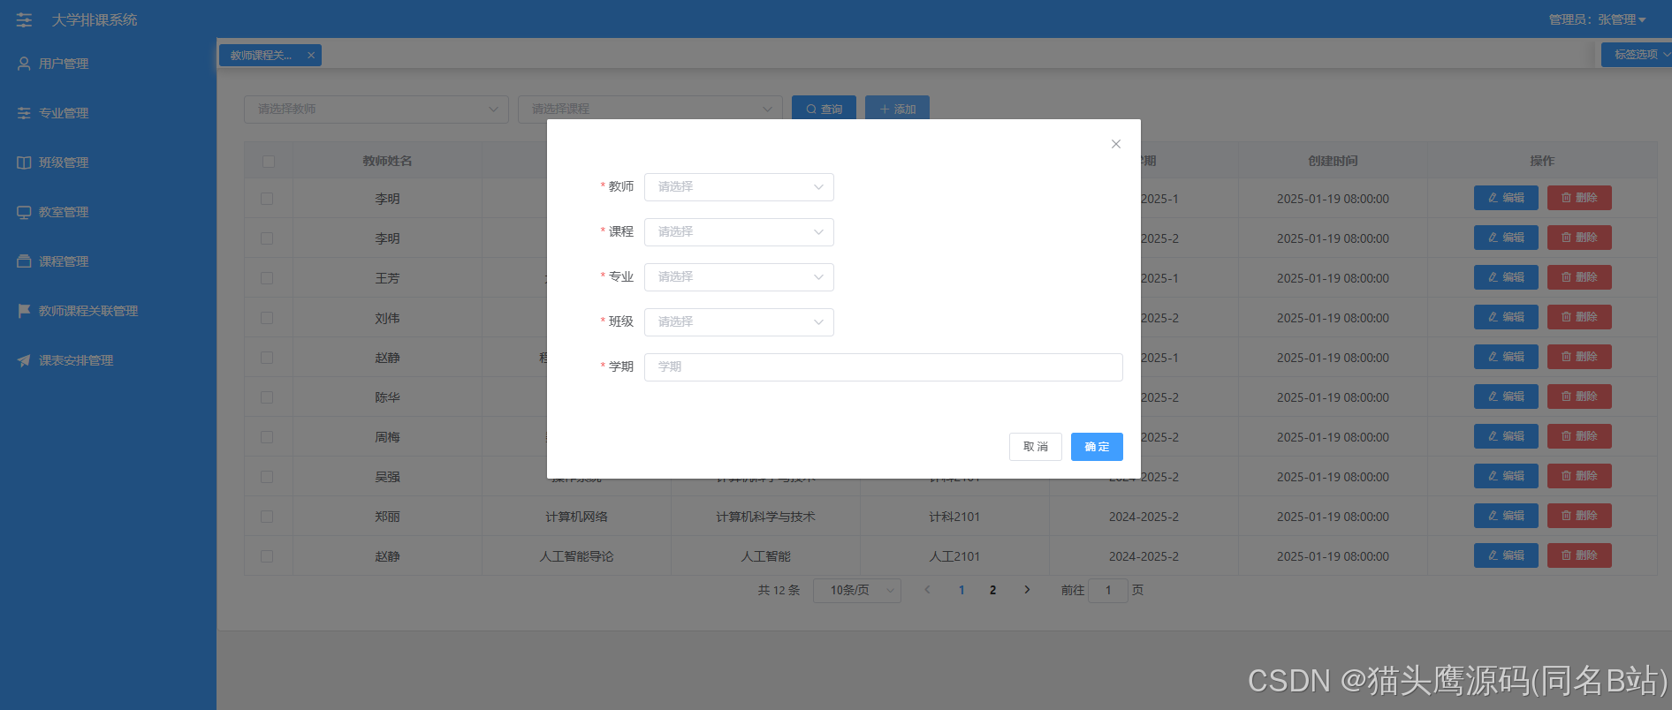The width and height of the screenshot is (1672, 710).
Task: Open the 教师 dropdown in the dialog
Action: pyautogui.click(x=739, y=187)
